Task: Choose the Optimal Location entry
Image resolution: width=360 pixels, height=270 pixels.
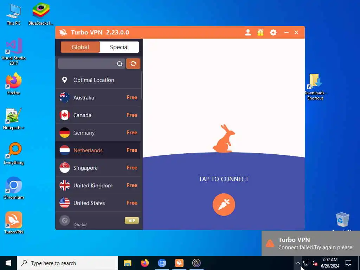Action: [98, 80]
